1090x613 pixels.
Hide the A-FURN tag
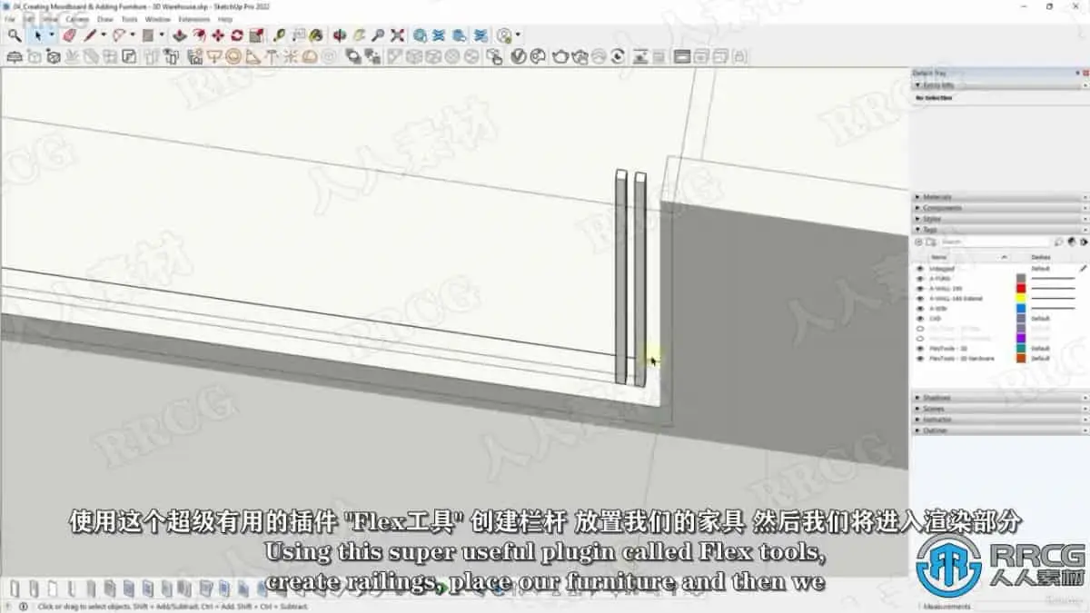pyautogui.click(x=919, y=278)
